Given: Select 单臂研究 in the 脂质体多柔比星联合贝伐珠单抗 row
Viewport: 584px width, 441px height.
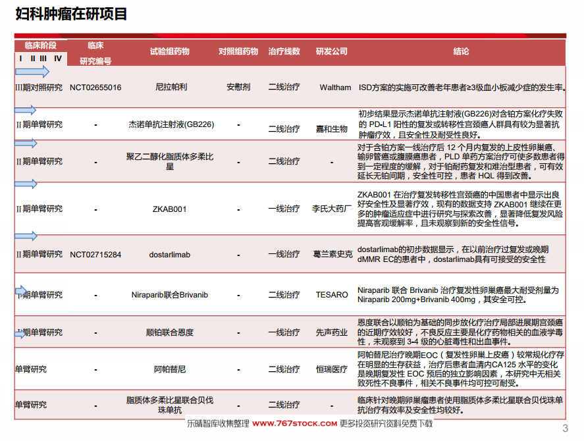Looking at the screenshot, I should (31, 405).
